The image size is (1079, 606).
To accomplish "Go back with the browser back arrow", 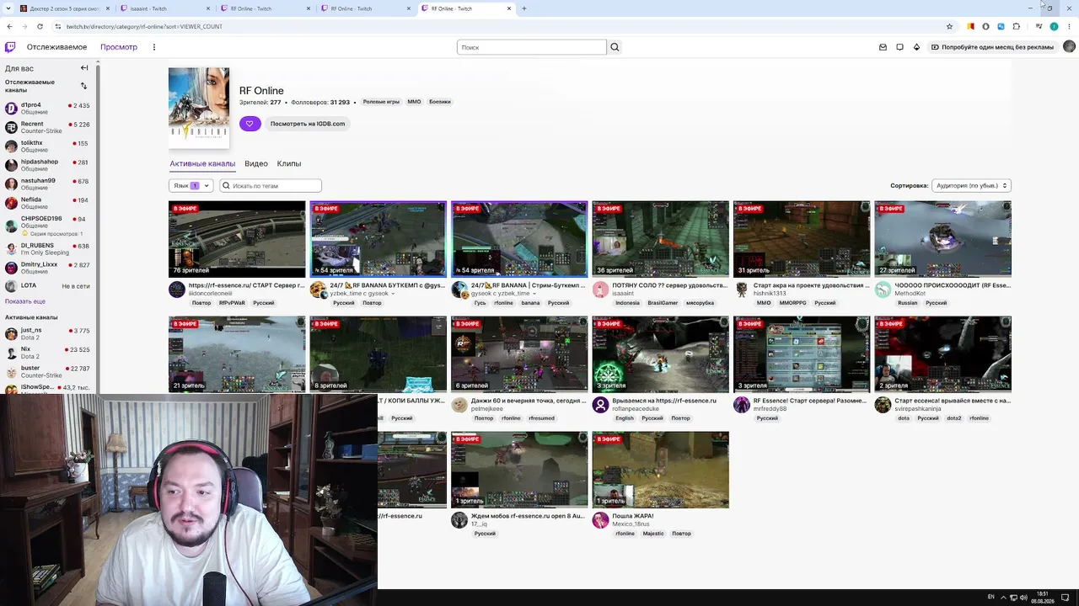I will coord(9,26).
